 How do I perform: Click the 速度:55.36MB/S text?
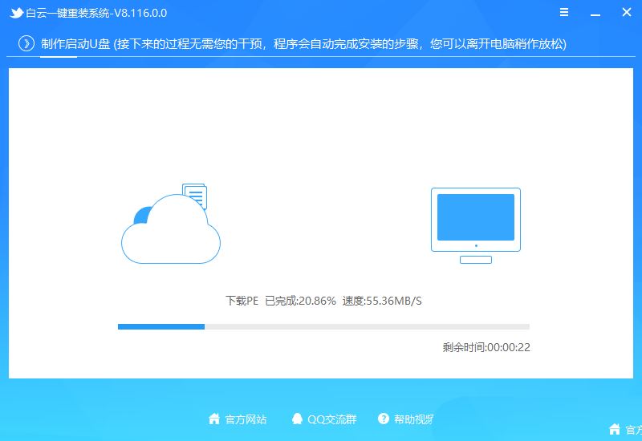click(x=382, y=301)
